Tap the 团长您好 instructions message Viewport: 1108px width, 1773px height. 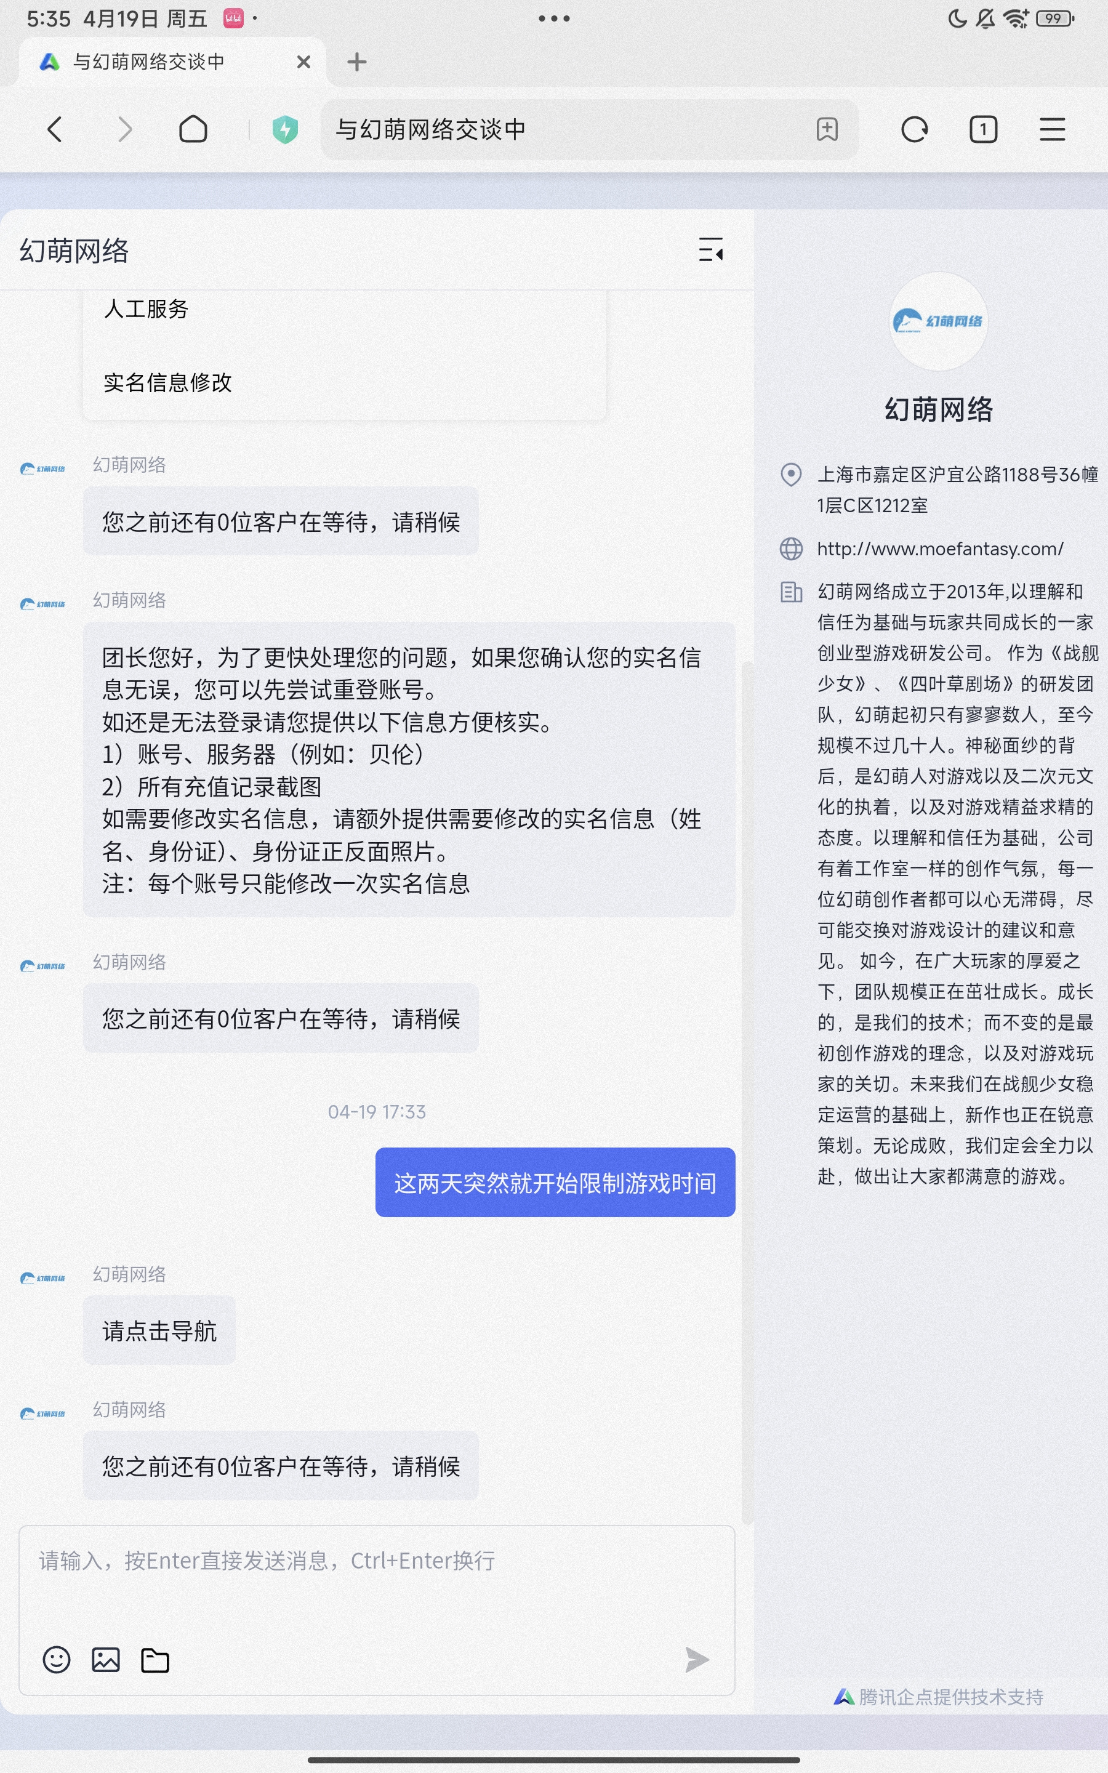409,770
